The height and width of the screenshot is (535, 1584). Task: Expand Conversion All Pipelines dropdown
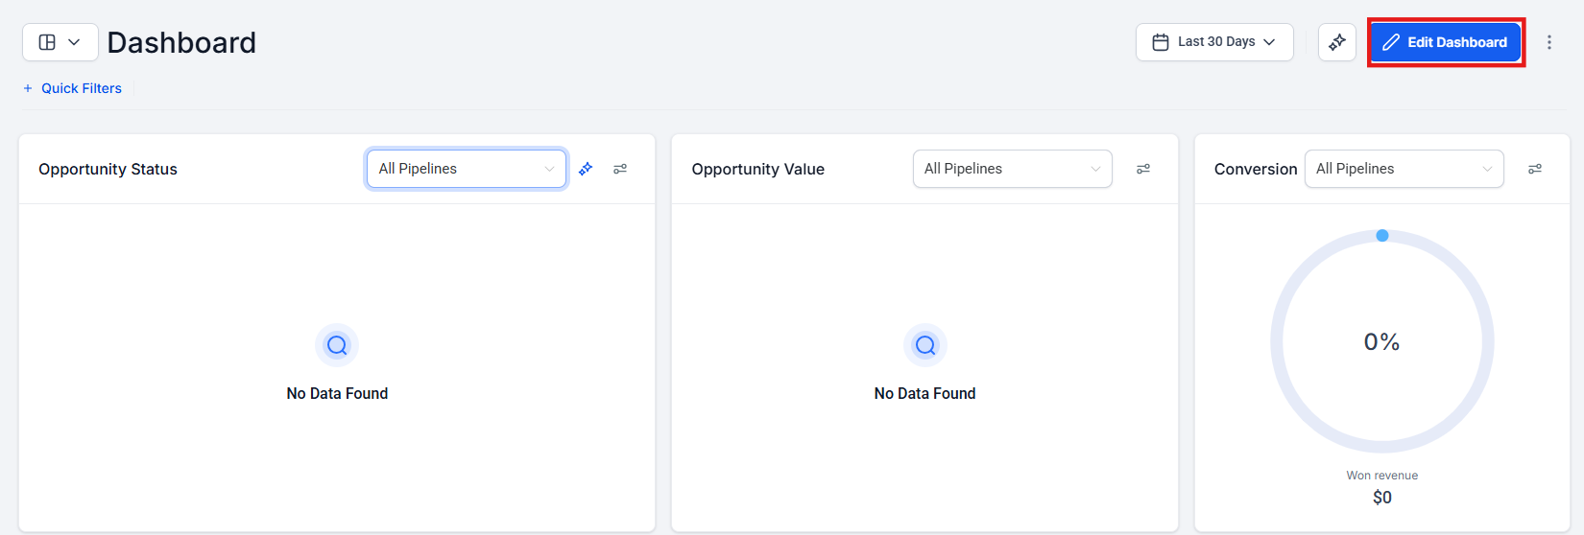pos(1404,169)
